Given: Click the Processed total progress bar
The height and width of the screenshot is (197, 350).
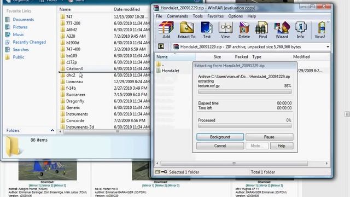Looking at the screenshot, I should click(244, 126).
